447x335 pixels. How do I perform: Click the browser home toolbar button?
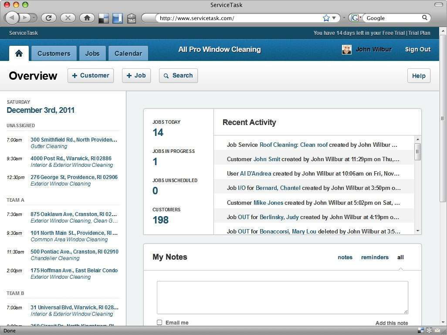87,18
